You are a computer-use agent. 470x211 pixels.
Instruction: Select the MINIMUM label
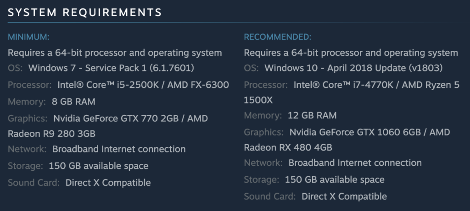tap(28, 37)
